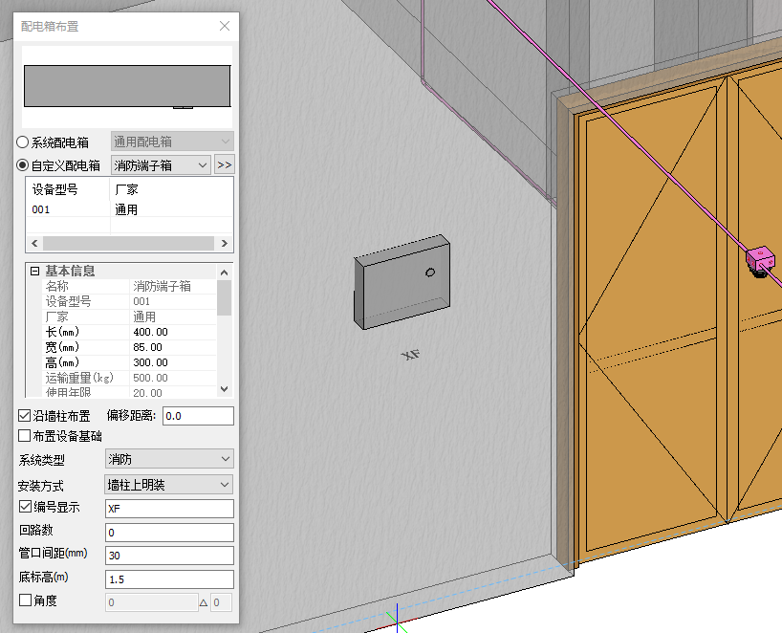Open the 安装方式 dropdown showing 墙柱上明装
782x633 pixels.
coord(168,485)
